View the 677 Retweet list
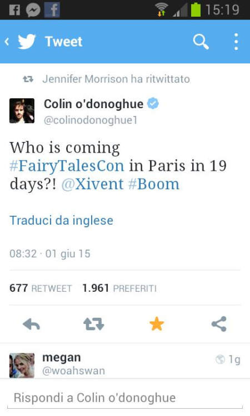250x416 pixels. [41, 288]
